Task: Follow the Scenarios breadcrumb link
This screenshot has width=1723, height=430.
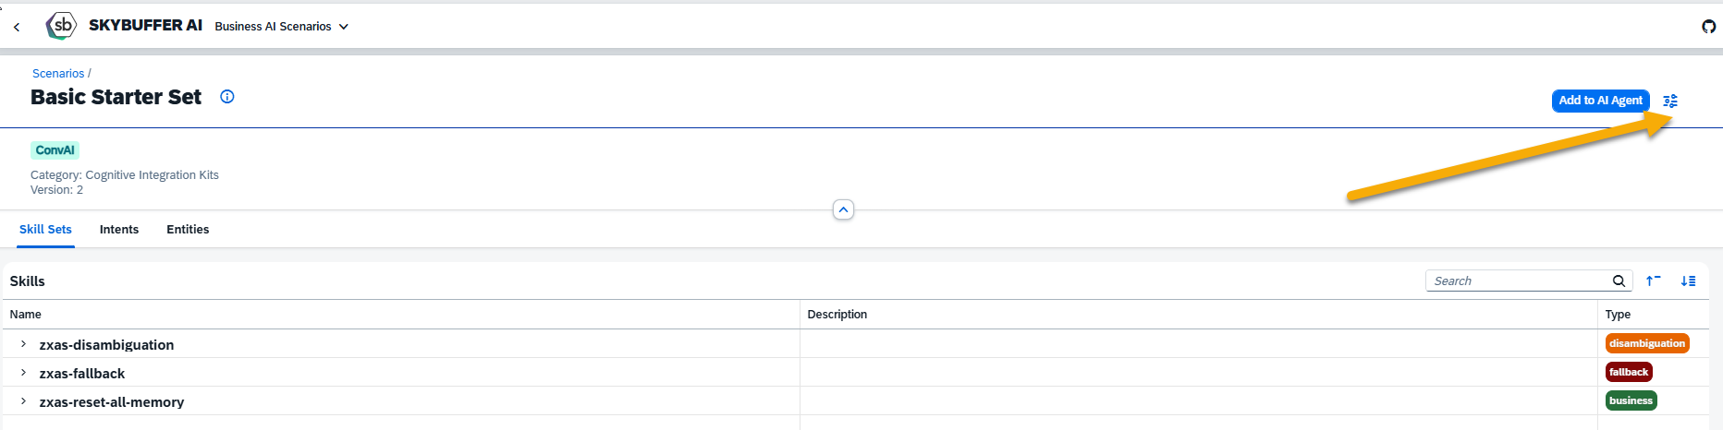Action: tap(58, 73)
